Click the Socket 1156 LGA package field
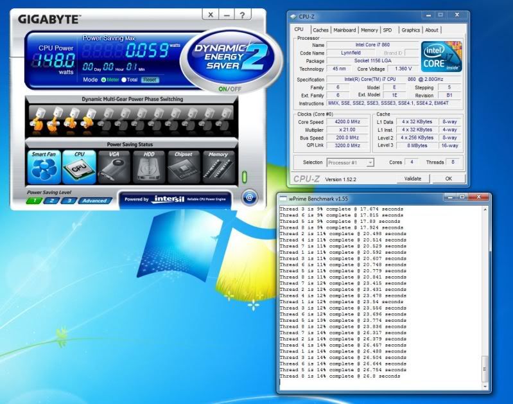This screenshot has height=404, width=513. click(x=372, y=60)
